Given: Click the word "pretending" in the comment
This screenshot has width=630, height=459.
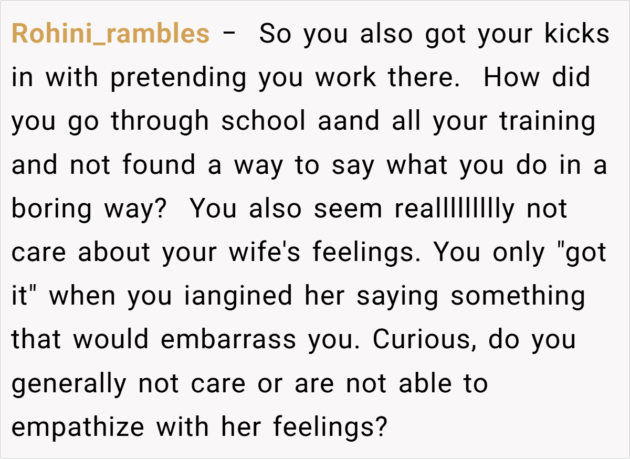Looking at the screenshot, I should [178, 78].
